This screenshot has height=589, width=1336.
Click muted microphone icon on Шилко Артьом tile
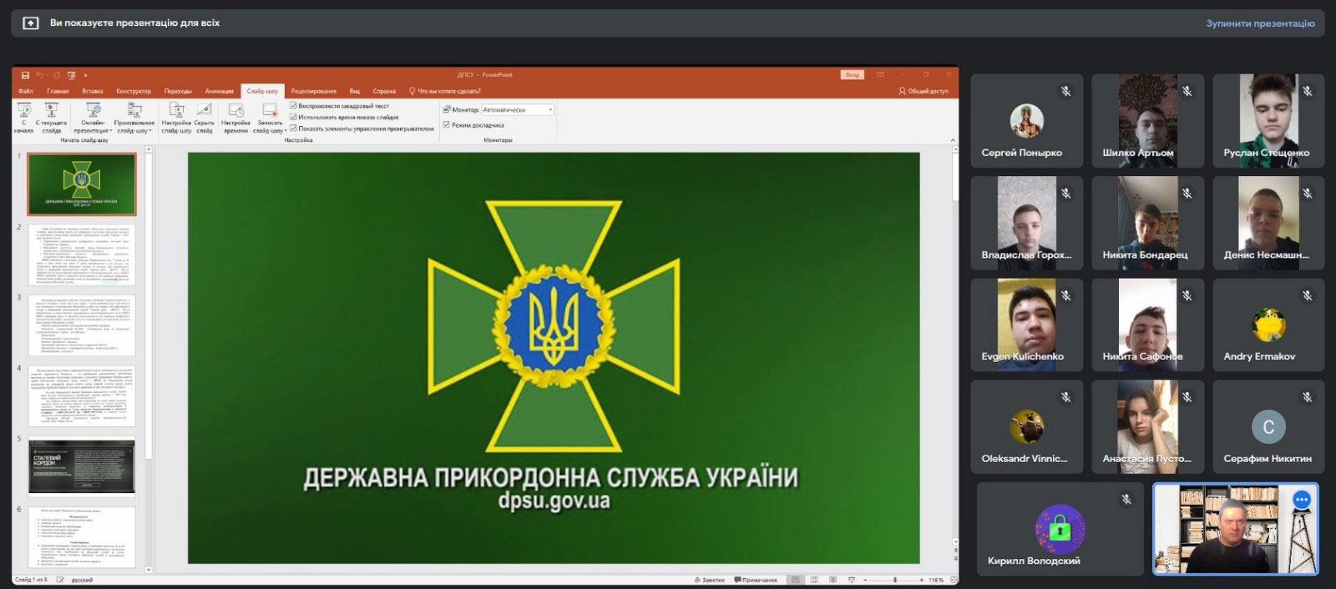click(1187, 91)
